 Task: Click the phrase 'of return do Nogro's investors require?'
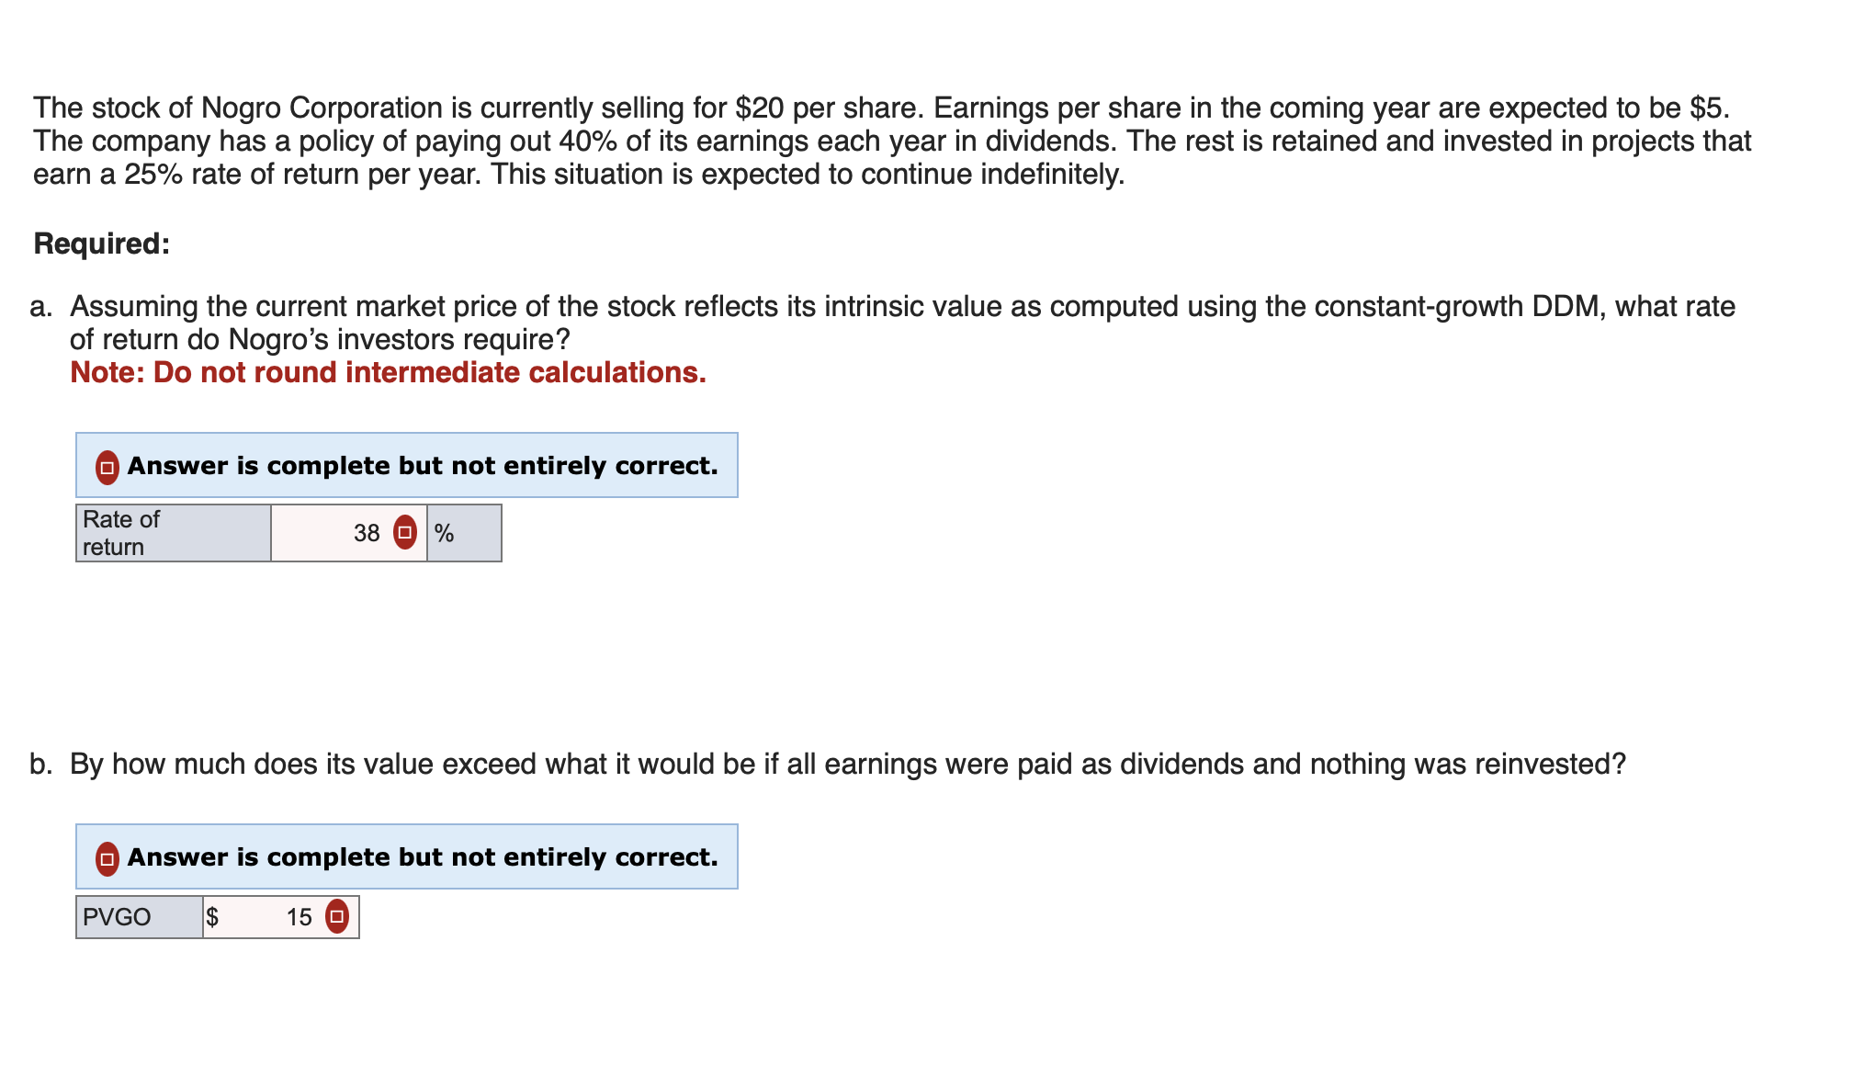[320, 340]
